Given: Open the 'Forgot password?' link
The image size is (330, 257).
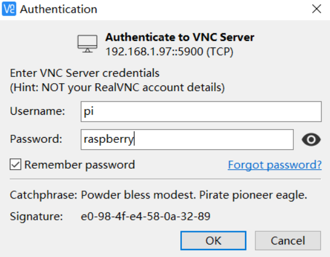Looking at the screenshot, I should 275,165.
